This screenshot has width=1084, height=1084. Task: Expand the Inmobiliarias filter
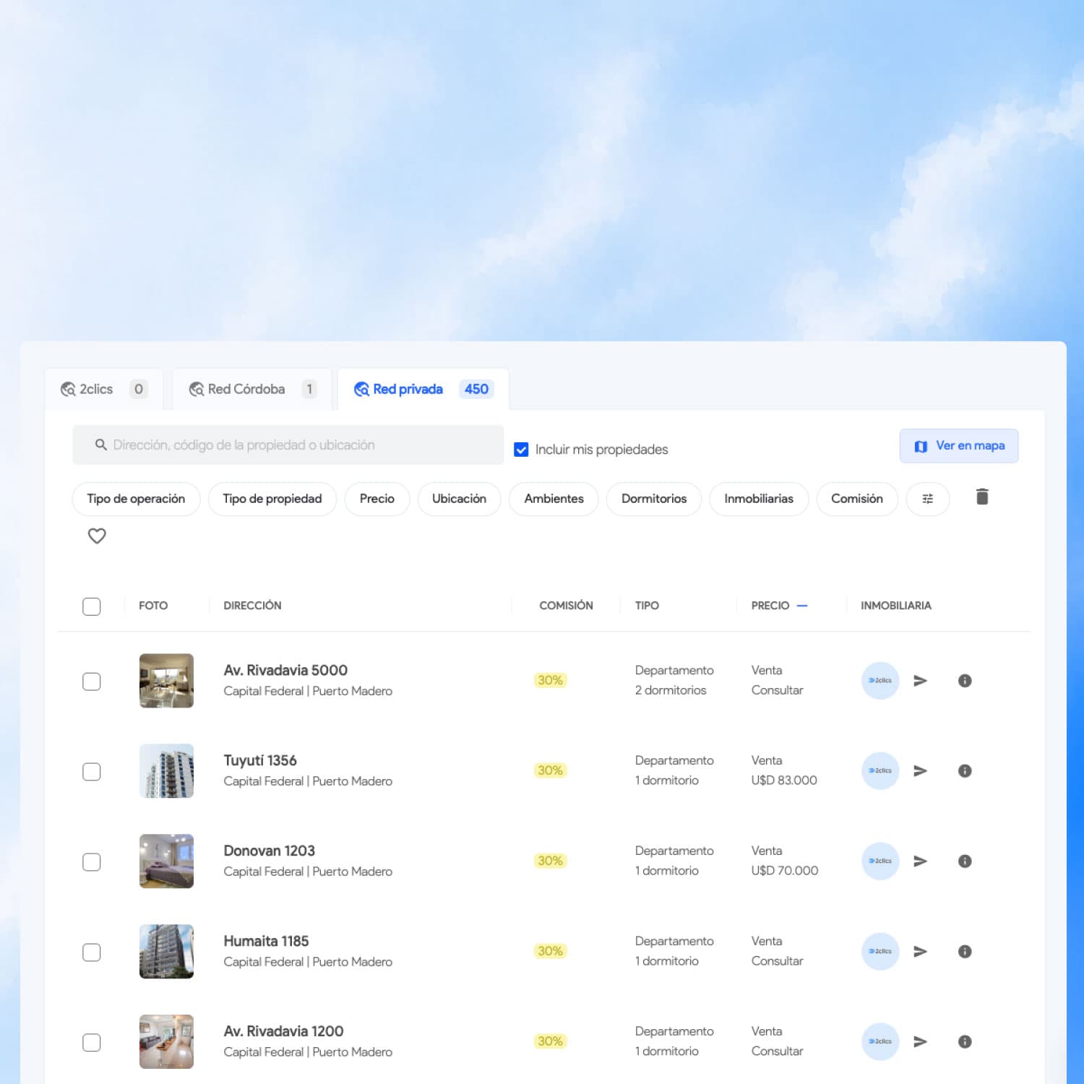(759, 499)
